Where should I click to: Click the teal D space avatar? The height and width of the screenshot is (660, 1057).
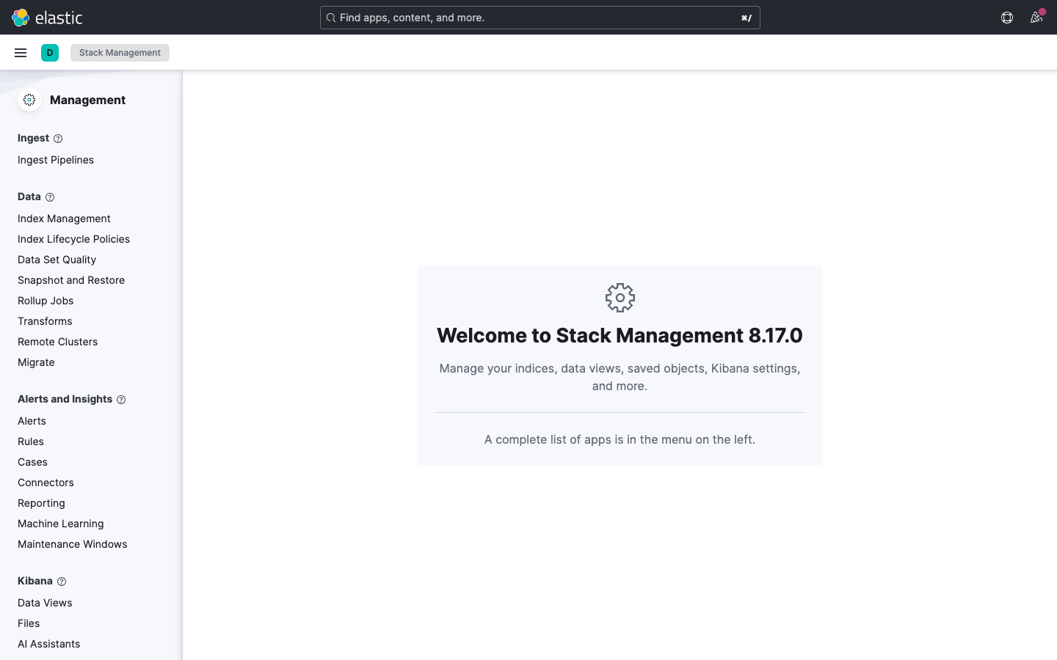tap(49, 52)
